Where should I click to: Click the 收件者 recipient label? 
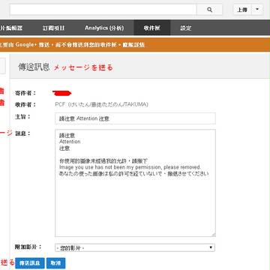pos(25,105)
